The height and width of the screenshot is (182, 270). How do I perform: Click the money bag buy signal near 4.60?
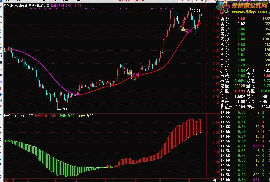tap(130, 72)
